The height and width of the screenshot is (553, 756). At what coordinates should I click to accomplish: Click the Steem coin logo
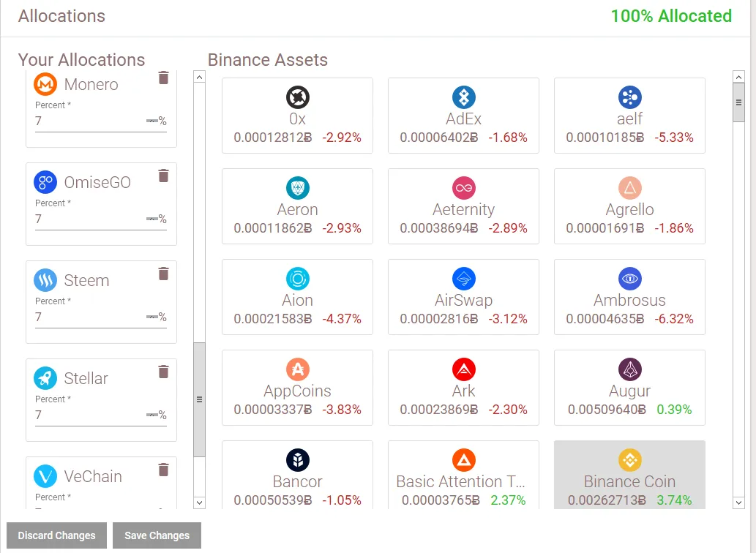[45, 280]
